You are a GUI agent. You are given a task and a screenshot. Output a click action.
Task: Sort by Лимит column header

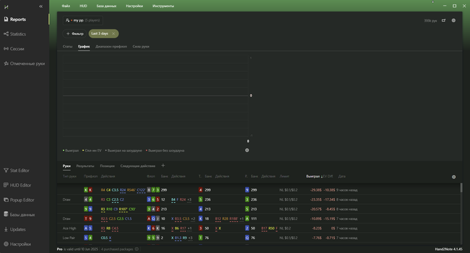coord(285,176)
